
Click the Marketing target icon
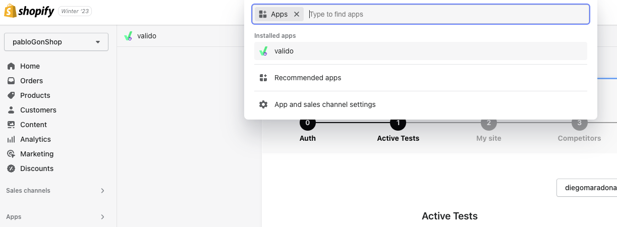(x=11, y=154)
